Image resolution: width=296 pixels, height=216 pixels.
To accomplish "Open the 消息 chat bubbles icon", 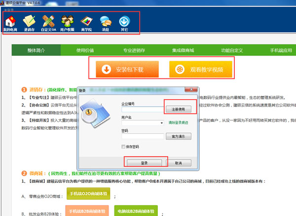I will (106, 23).
